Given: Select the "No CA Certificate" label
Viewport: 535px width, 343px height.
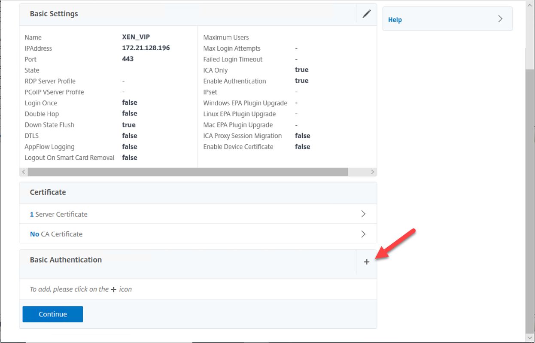Looking at the screenshot, I should coord(56,234).
